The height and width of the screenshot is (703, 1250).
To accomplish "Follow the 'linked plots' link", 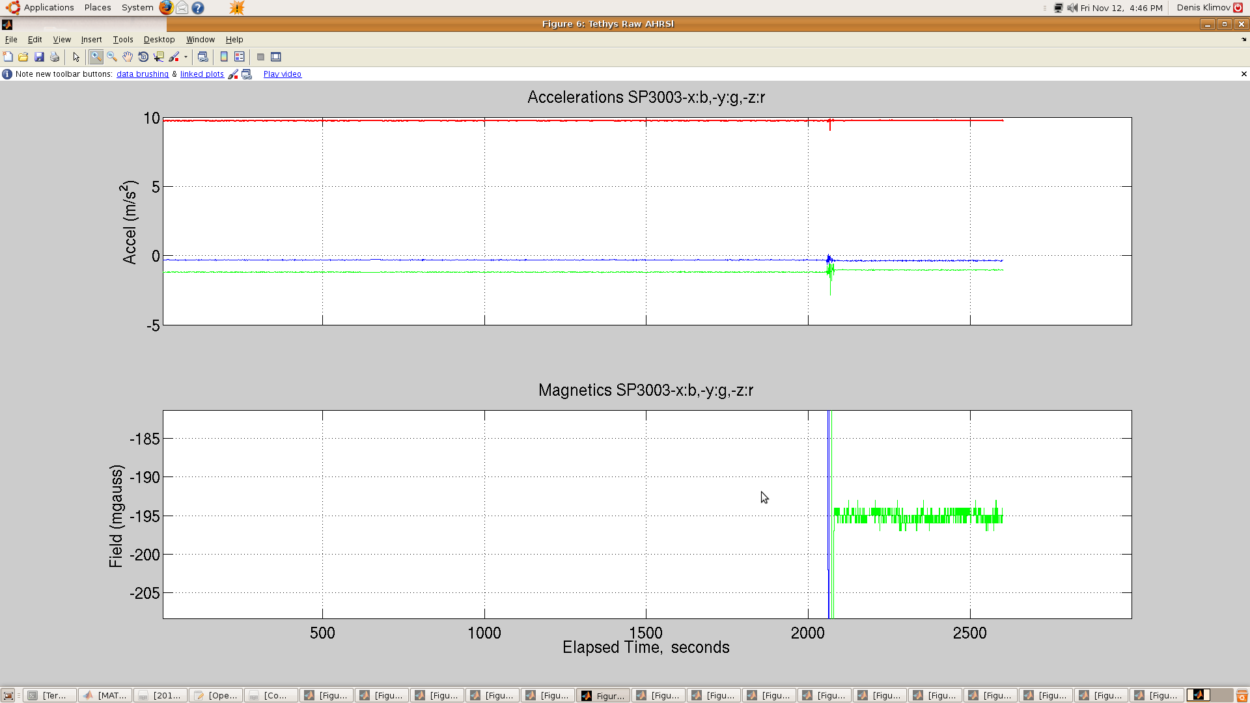I will 202,74.
